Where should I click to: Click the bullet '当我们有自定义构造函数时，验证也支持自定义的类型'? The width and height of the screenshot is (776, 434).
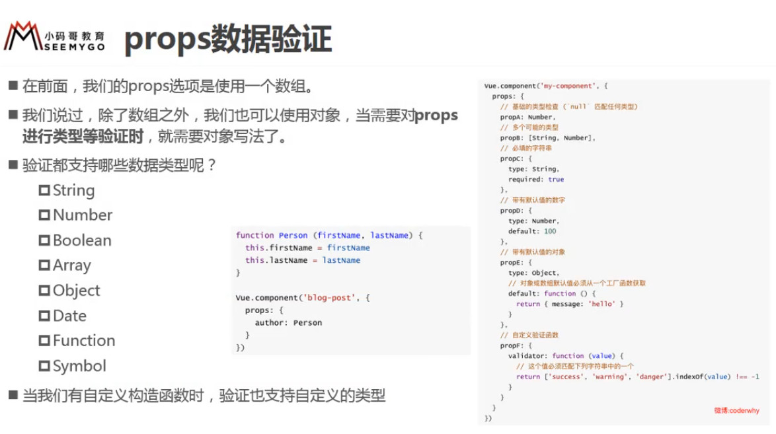click(x=204, y=396)
